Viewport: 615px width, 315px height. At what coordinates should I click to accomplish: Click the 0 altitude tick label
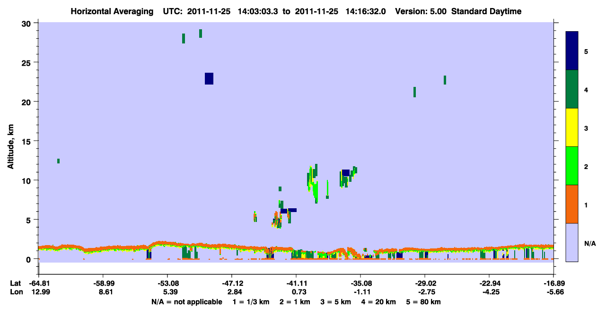point(29,259)
